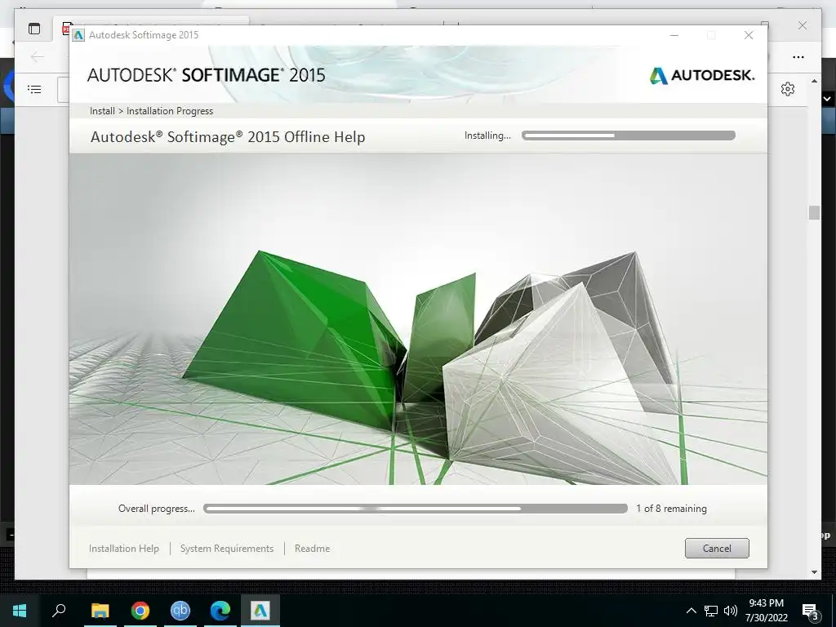Click the Overall progress bar
The image size is (836, 627).
(416, 509)
